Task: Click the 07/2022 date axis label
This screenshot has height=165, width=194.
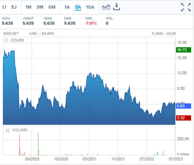Action: pos(147,159)
